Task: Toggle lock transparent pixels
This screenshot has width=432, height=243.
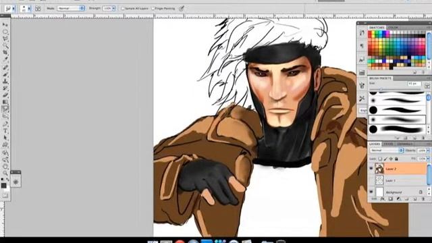Action: [x=380, y=159]
